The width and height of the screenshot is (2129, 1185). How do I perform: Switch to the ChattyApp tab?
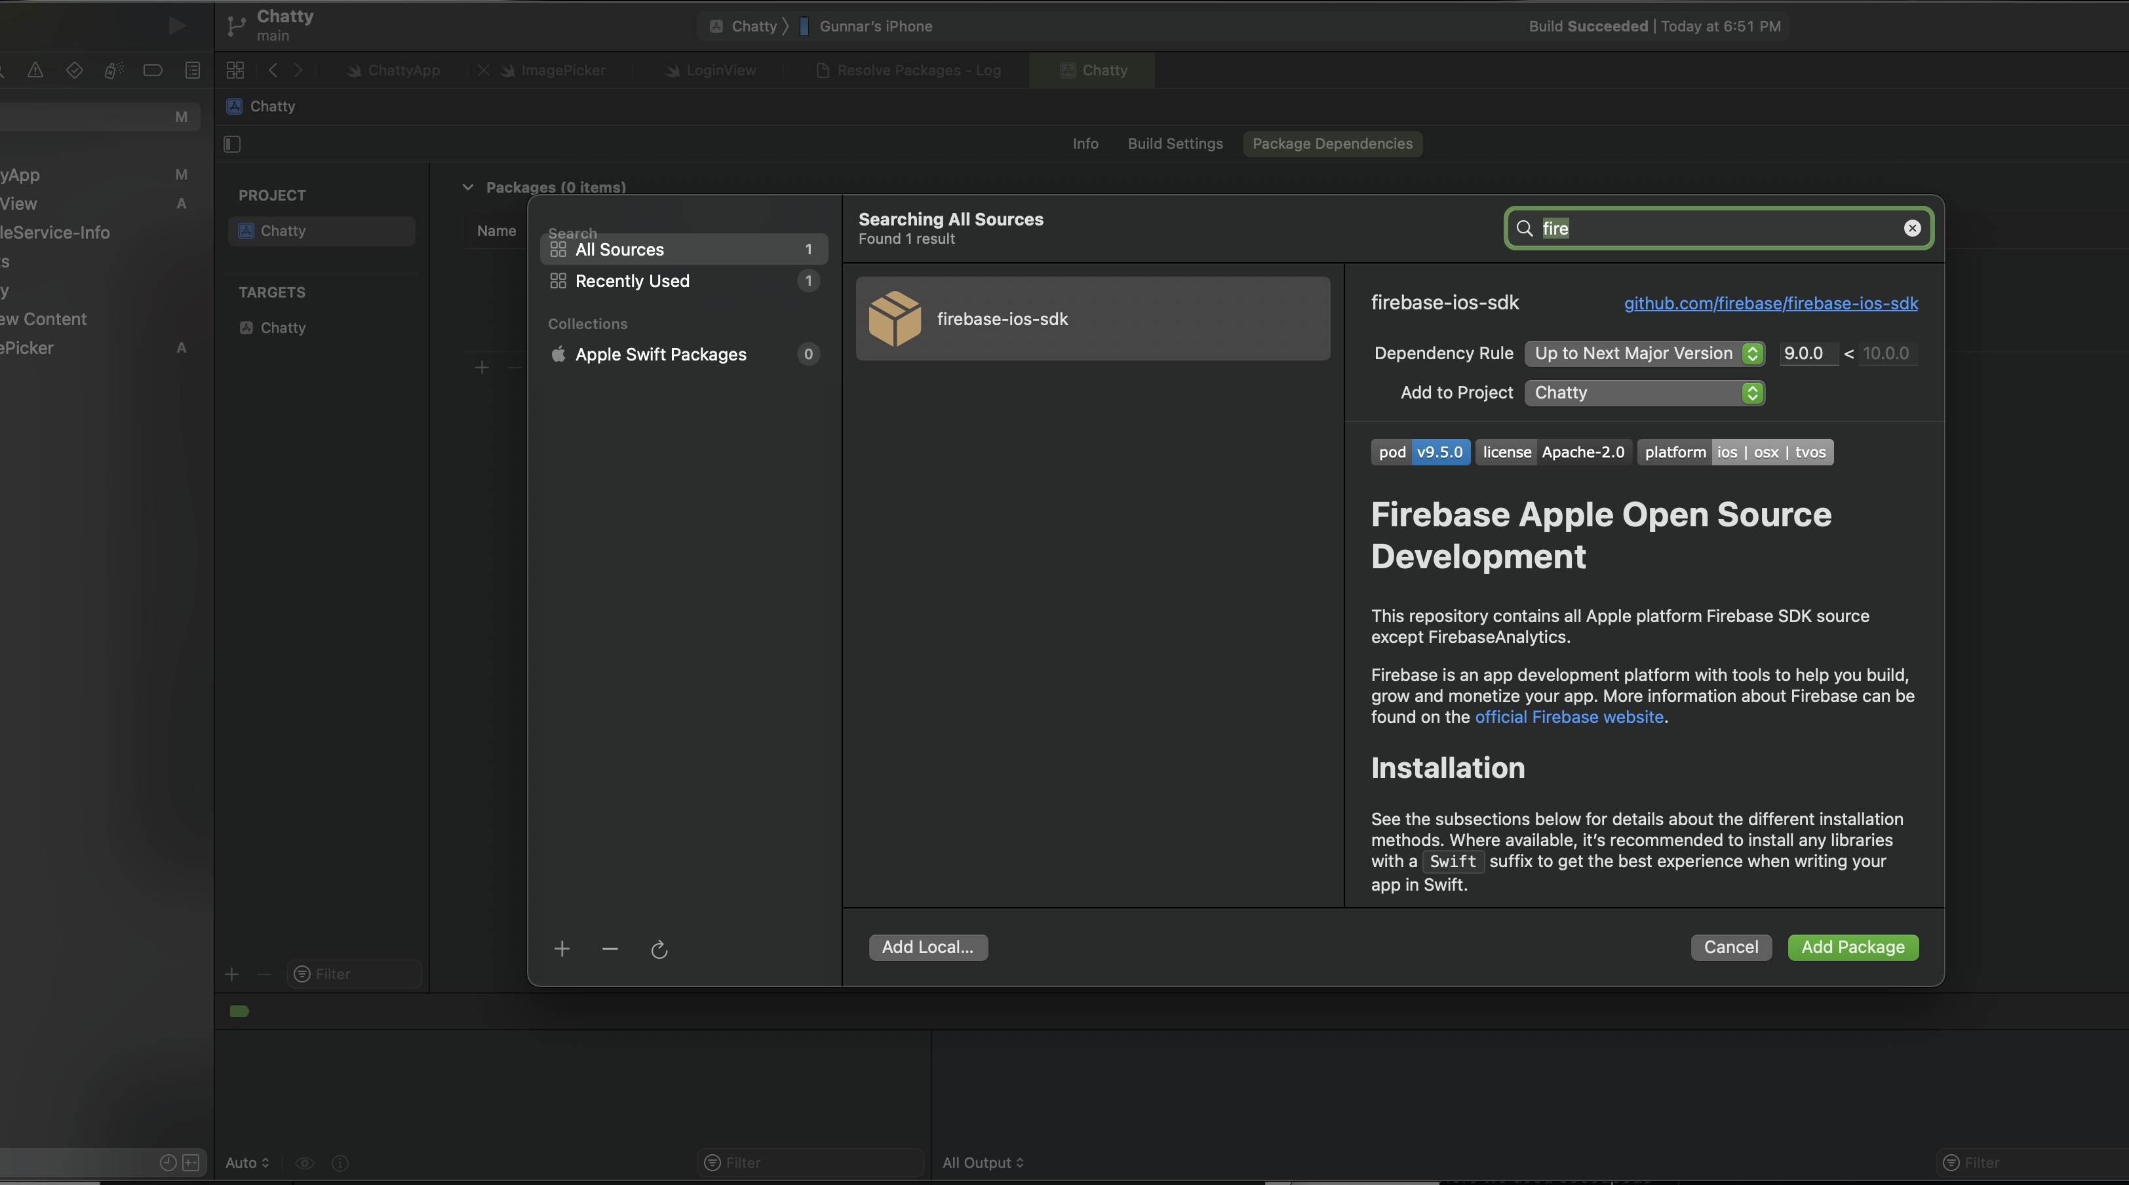click(x=393, y=70)
